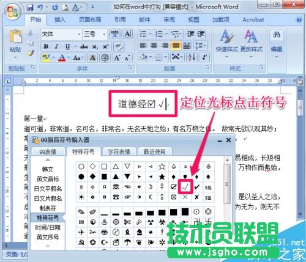Open Quick Styles (快速样式)

[227, 43]
